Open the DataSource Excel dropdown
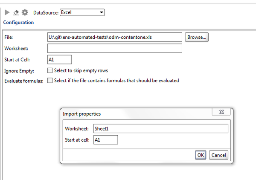This screenshot has width=256, height=180. click(82, 13)
